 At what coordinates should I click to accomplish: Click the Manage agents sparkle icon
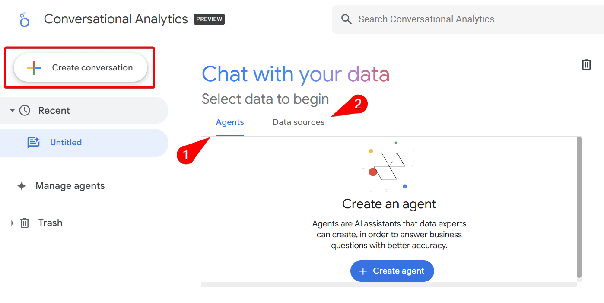(x=22, y=186)
